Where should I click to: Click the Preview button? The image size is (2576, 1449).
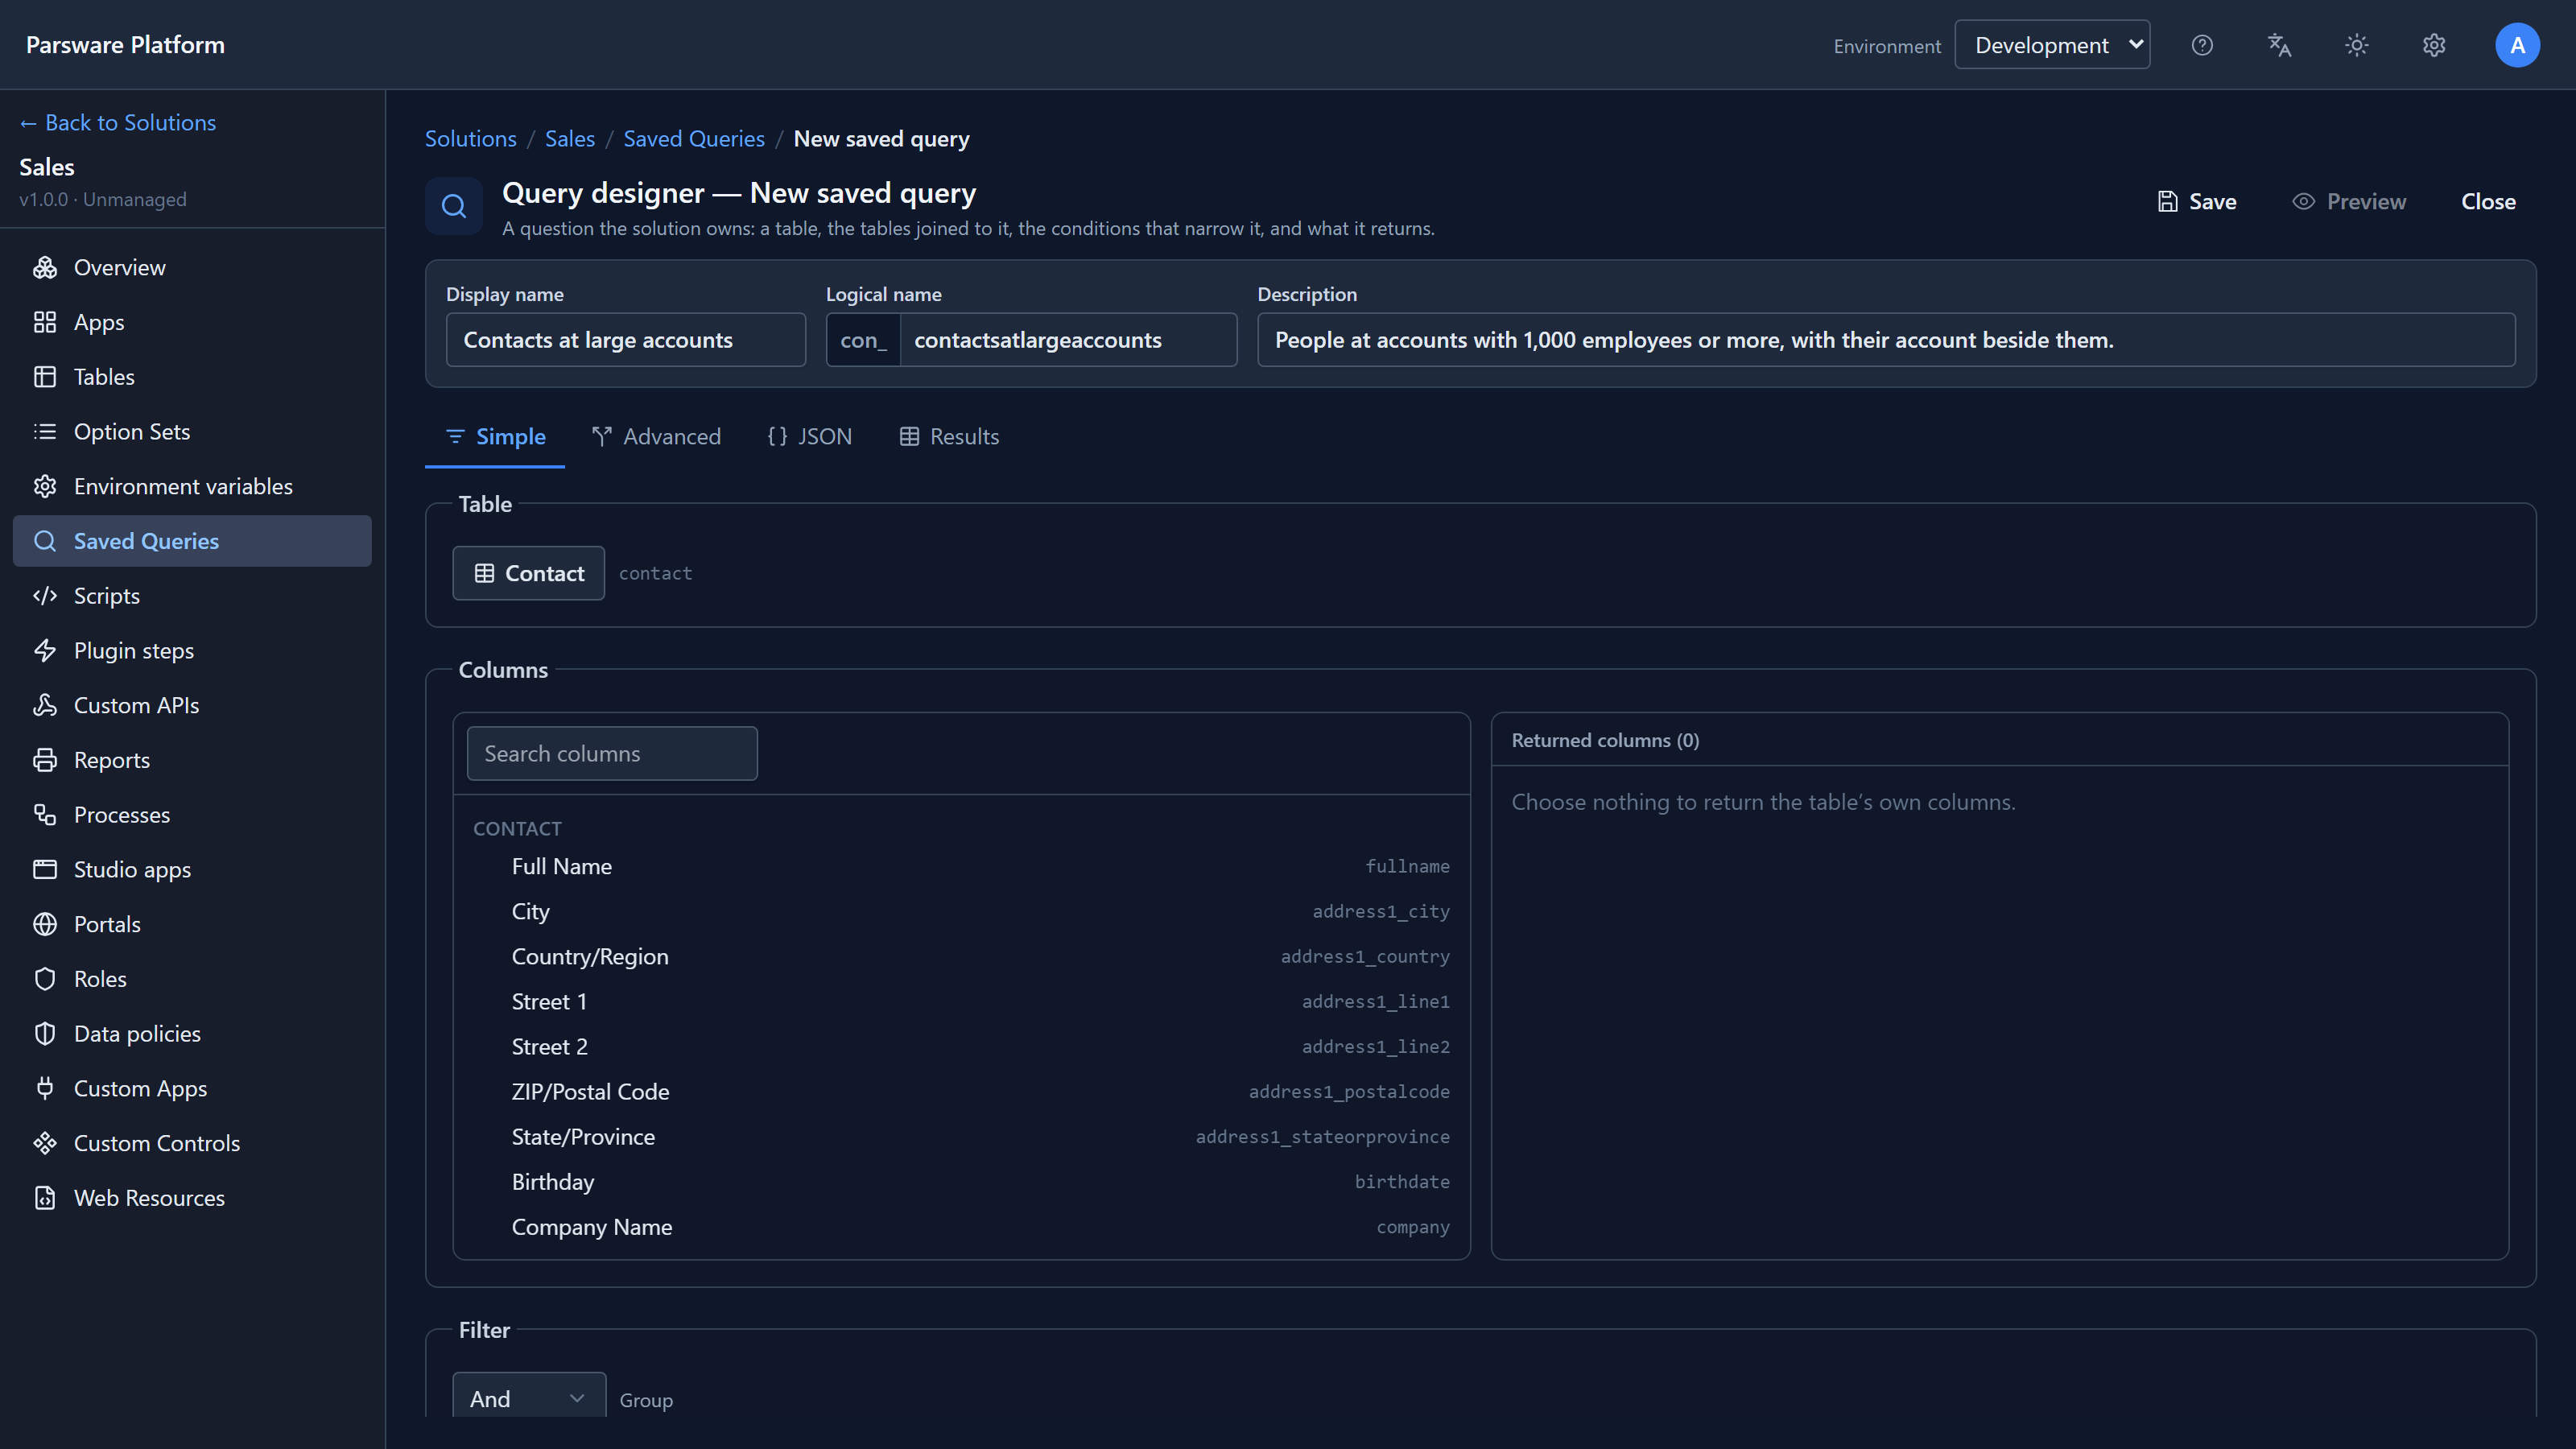pyautogui.click(x=2349, y=202)
